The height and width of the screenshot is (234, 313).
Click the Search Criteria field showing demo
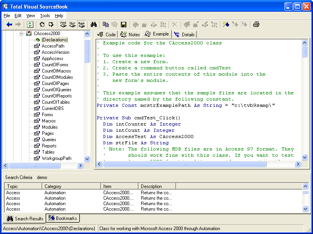[42, 177]
